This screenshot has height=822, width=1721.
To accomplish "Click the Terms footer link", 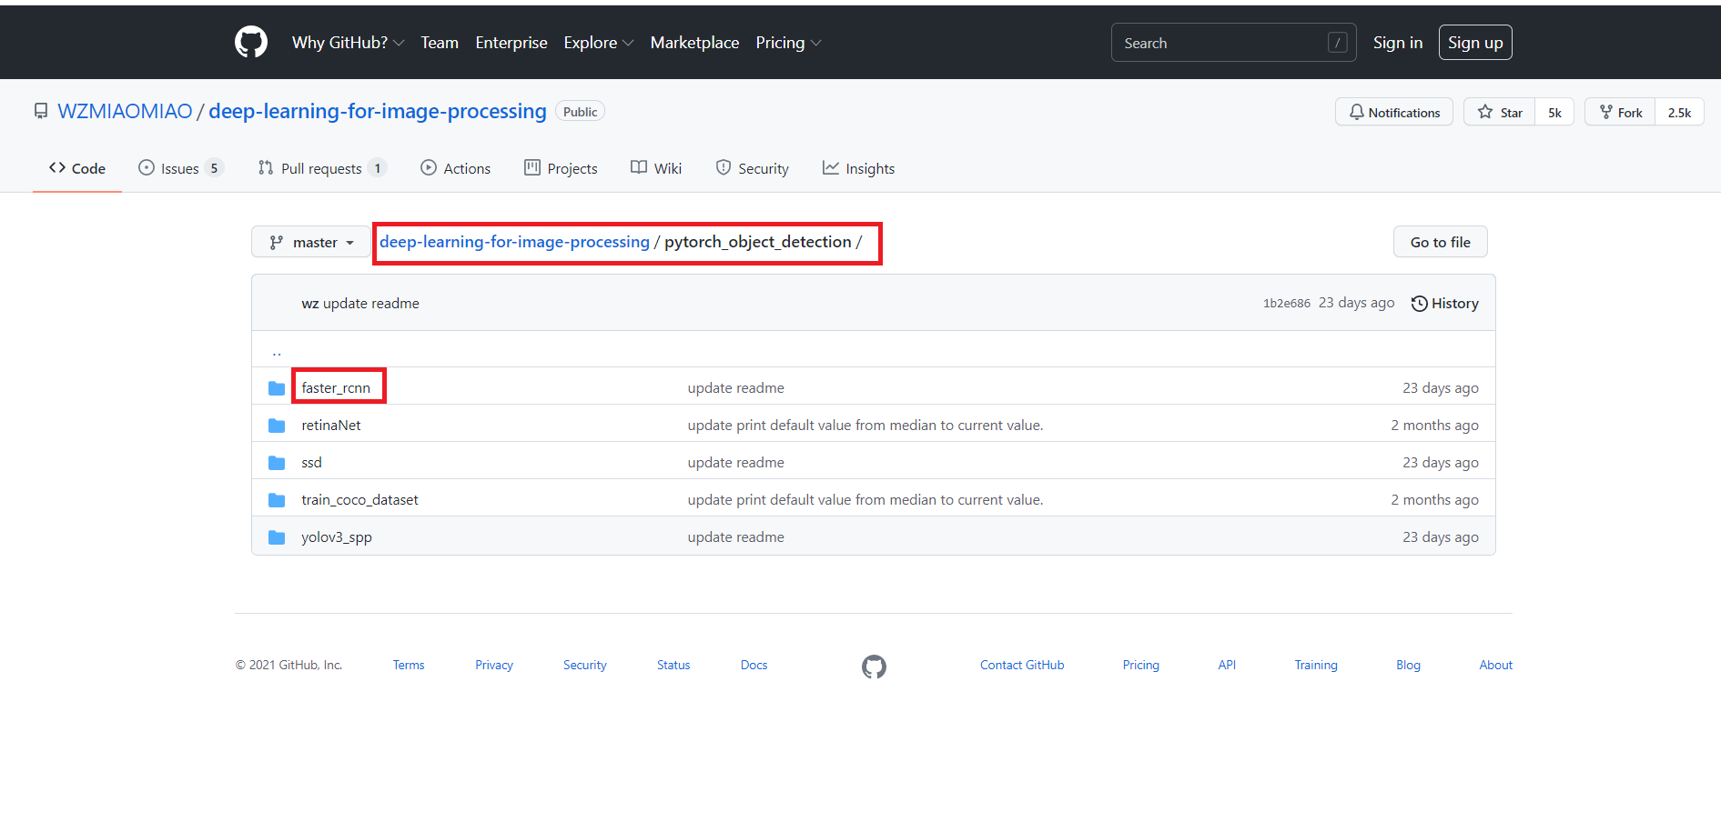I will coord(409,666).
